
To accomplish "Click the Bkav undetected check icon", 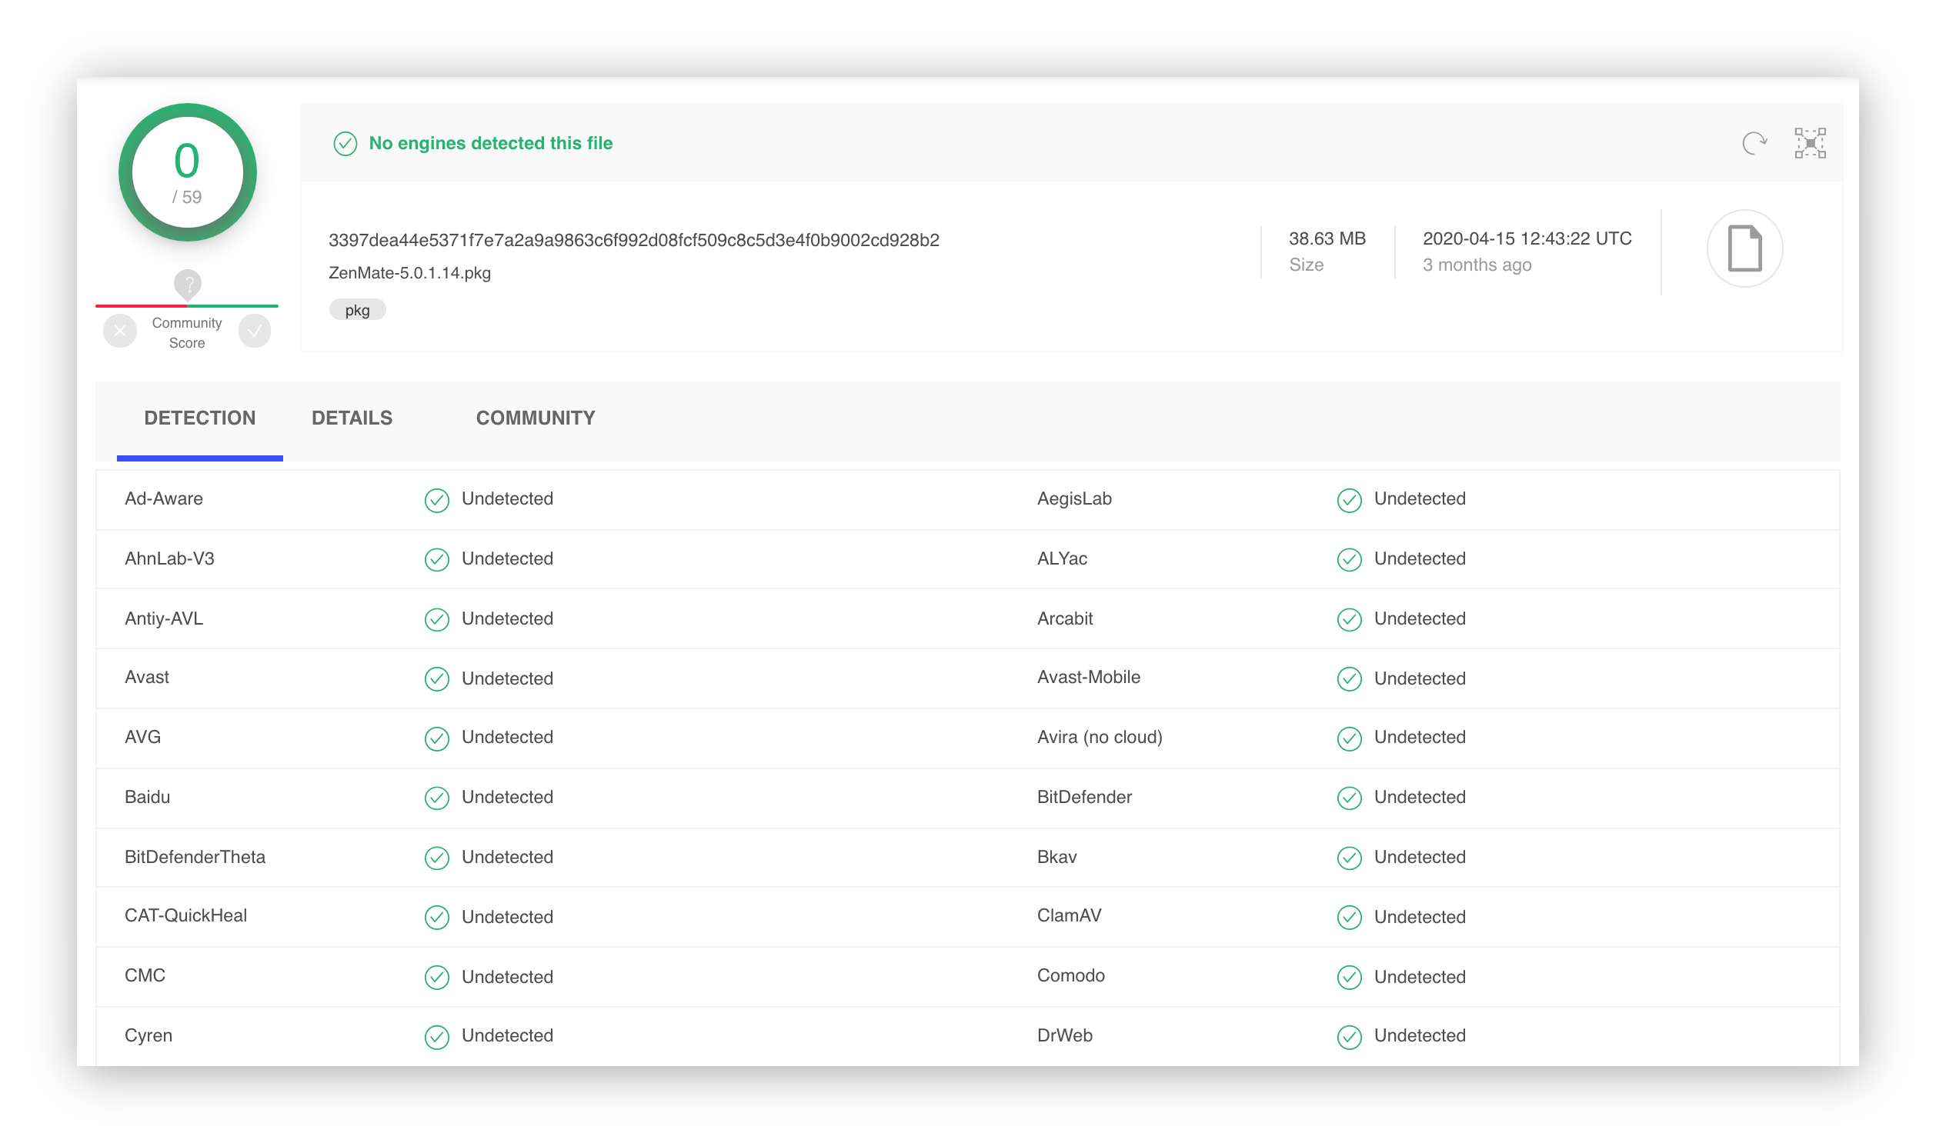I will [x=1349, y=858].
